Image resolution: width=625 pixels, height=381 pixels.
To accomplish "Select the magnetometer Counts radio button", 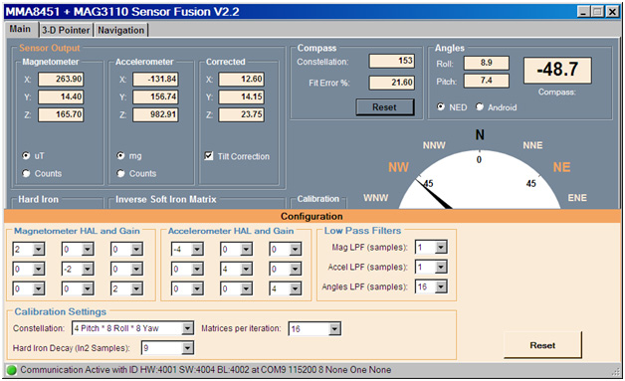I will coord(26,173).
